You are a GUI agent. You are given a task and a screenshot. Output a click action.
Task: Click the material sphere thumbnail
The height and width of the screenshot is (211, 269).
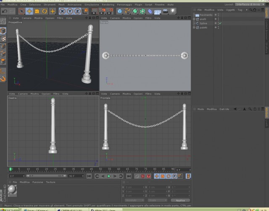tap(12, 190)
